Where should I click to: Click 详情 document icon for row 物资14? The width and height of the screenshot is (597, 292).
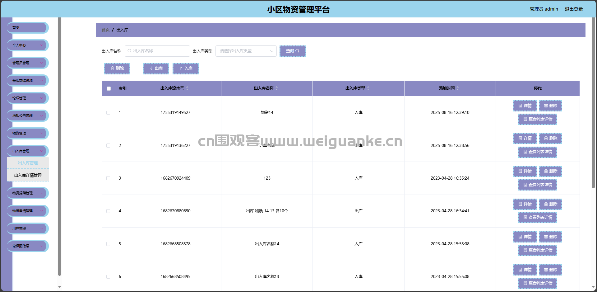coord(520,106)
